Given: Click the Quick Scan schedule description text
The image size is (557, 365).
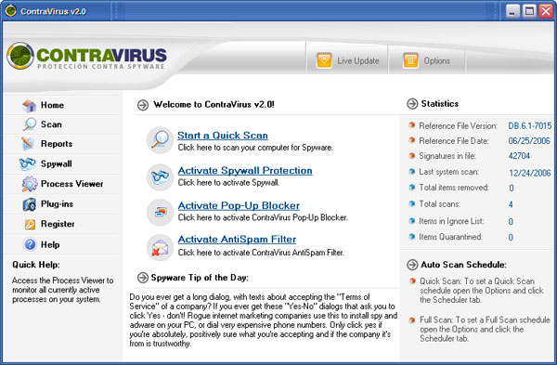Looking at the screenshot, I should (x=482, y=291).
